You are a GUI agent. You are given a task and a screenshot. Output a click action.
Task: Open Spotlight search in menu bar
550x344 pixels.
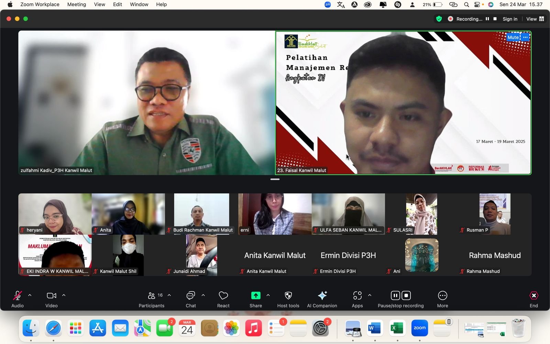tap(466, 4)
